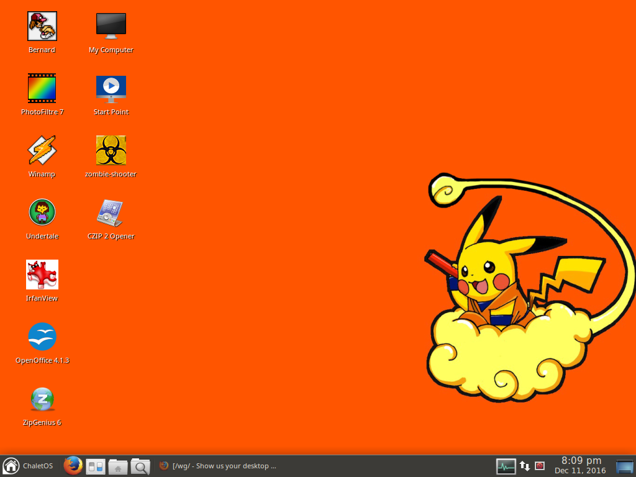636x477 pixels.
Task: Switch to the /wg/ Show us your desktop window
Action: (x=218, y=466)
